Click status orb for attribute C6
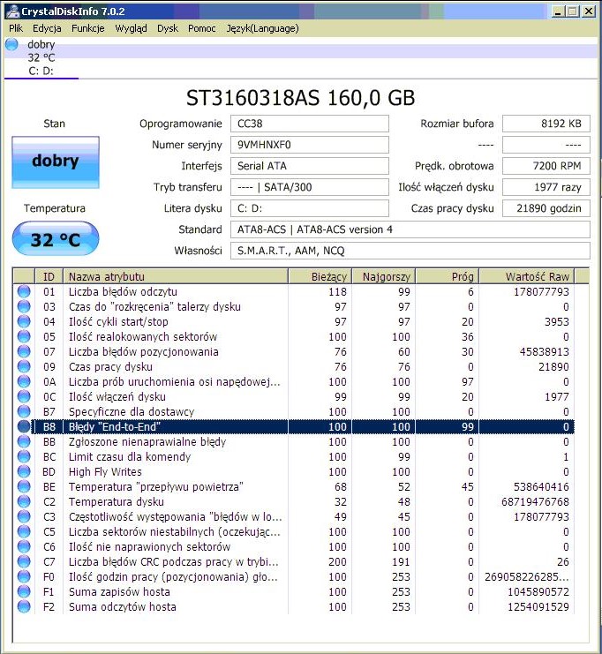 (24, 547)
